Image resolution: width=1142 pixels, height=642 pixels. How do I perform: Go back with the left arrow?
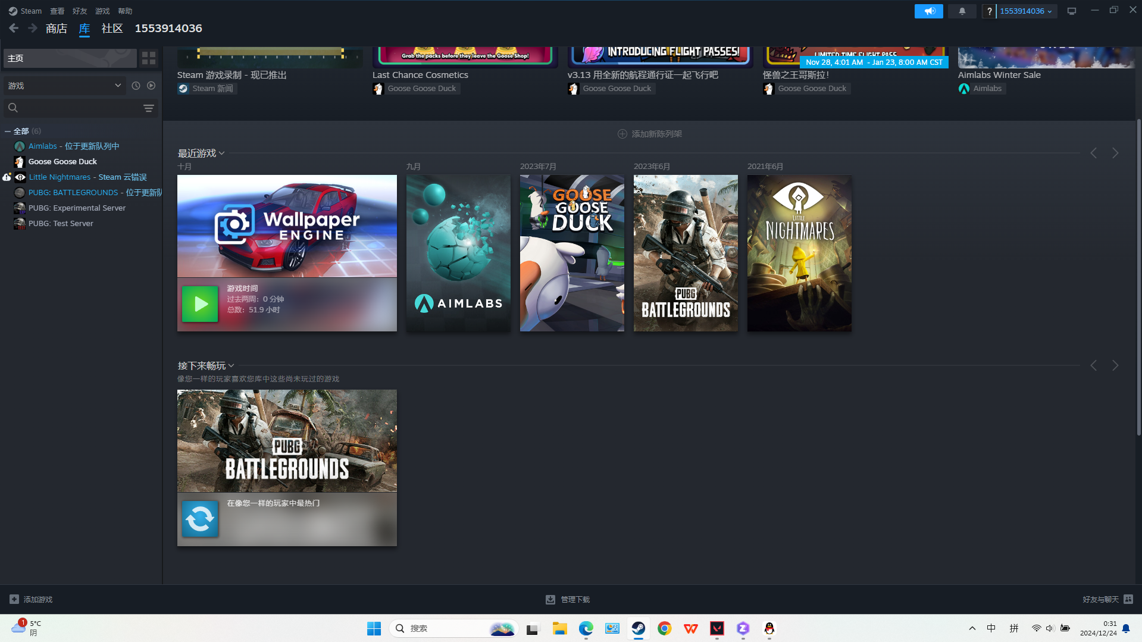pos(14,28)
